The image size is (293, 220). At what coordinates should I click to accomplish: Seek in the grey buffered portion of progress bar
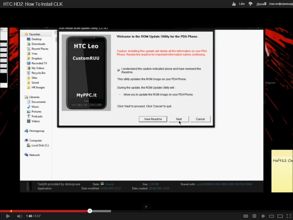point(102,211)
